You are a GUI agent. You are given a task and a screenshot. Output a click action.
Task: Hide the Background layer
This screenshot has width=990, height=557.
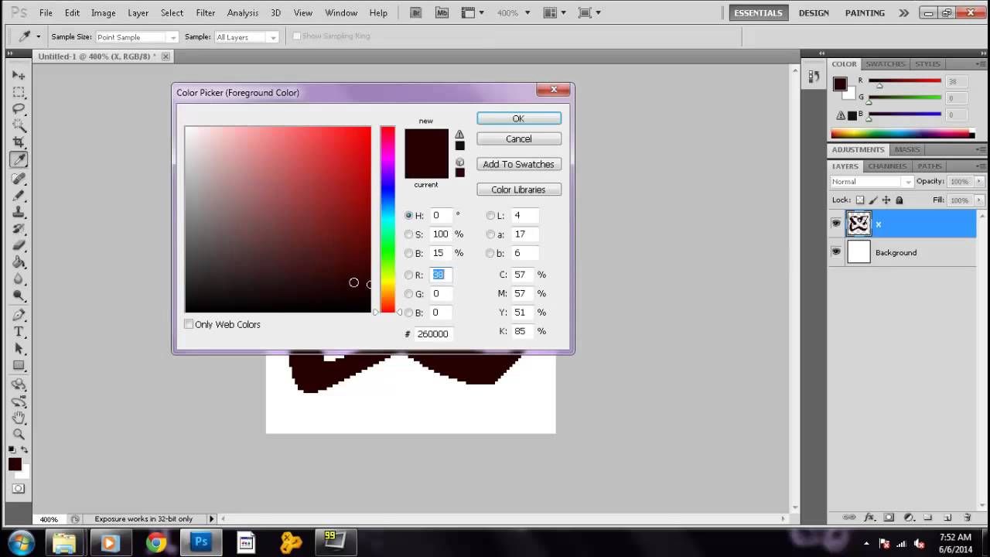coord(836,251)
